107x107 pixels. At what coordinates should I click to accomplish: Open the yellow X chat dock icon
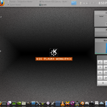(x=67, y=103)
